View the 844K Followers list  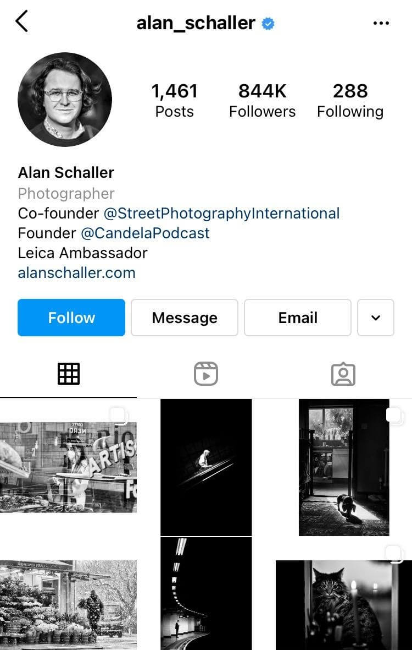262,101
